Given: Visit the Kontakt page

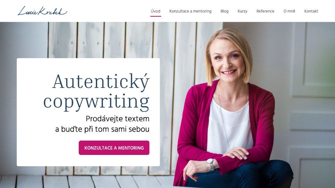Looking at the screenshot, I should point(311,11).
